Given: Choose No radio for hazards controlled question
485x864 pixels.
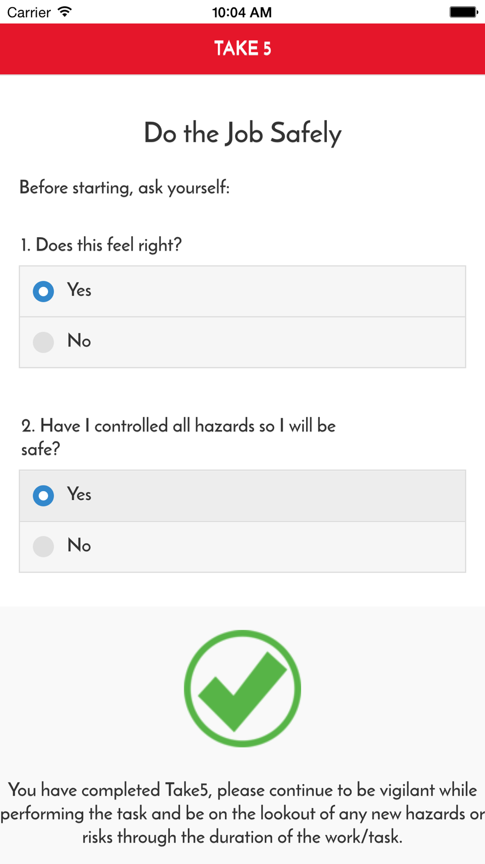Looking at the screenshot, I should coord(43,547).
